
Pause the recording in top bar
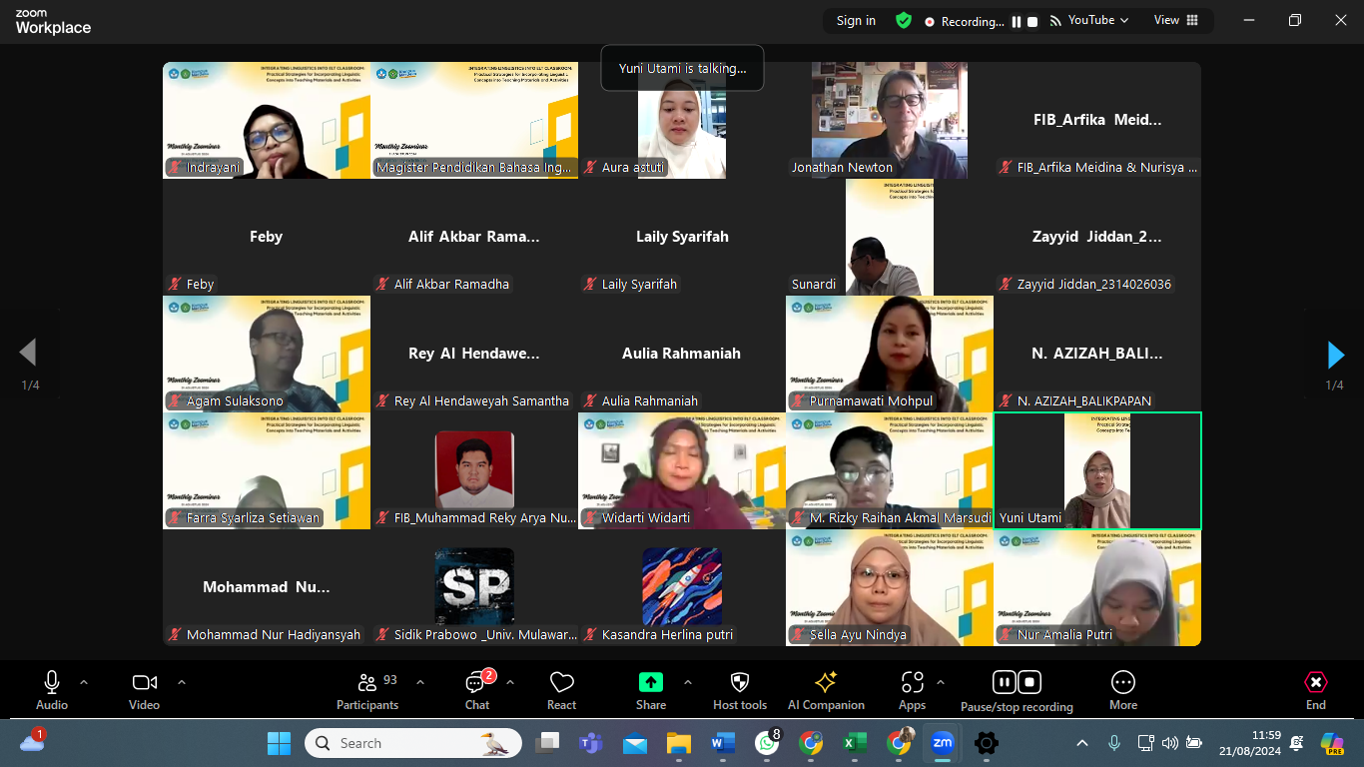[x=1017, y=21]
